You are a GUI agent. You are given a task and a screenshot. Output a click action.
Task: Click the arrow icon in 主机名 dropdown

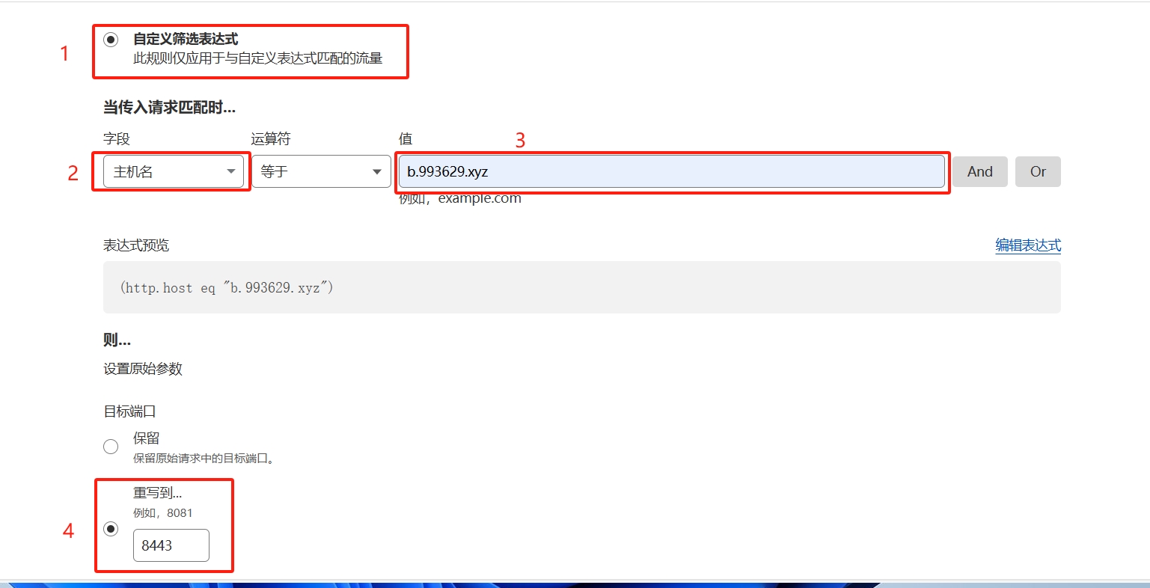click(x=230, y=172)
